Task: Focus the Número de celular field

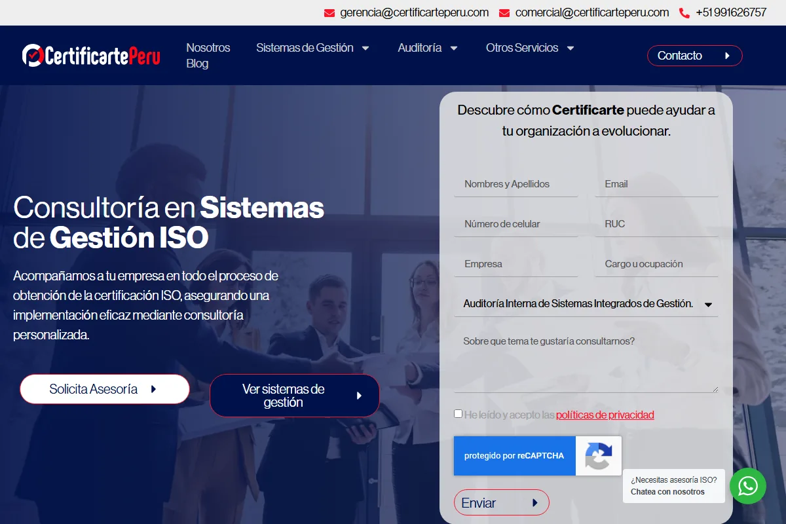Action: tap(516, 224)
